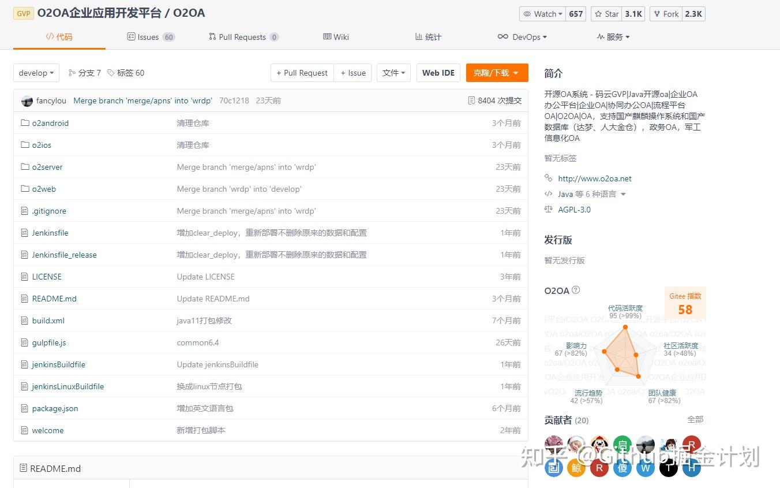Click the code icon before Java language stats

(548, 194)
